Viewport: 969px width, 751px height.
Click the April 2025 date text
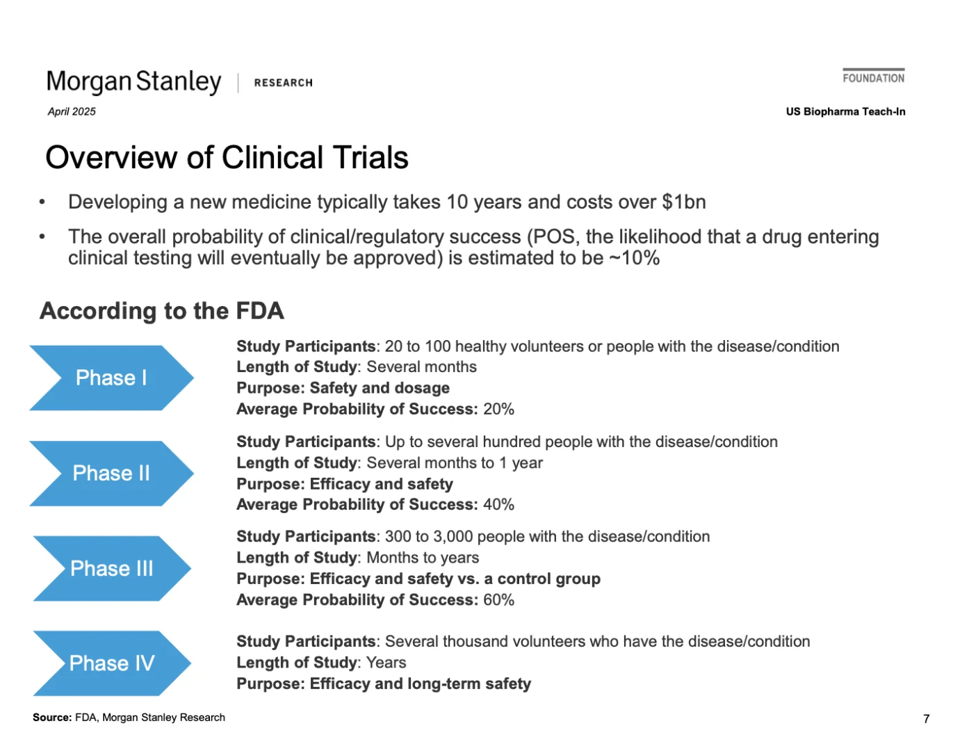pyautogui.click(x=72, y=111)
